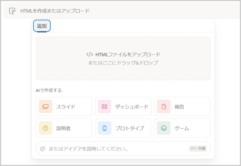The width and height of the screenshot is (241, 166).
Task: Click the red document report icon
Action: coord(164,106)
